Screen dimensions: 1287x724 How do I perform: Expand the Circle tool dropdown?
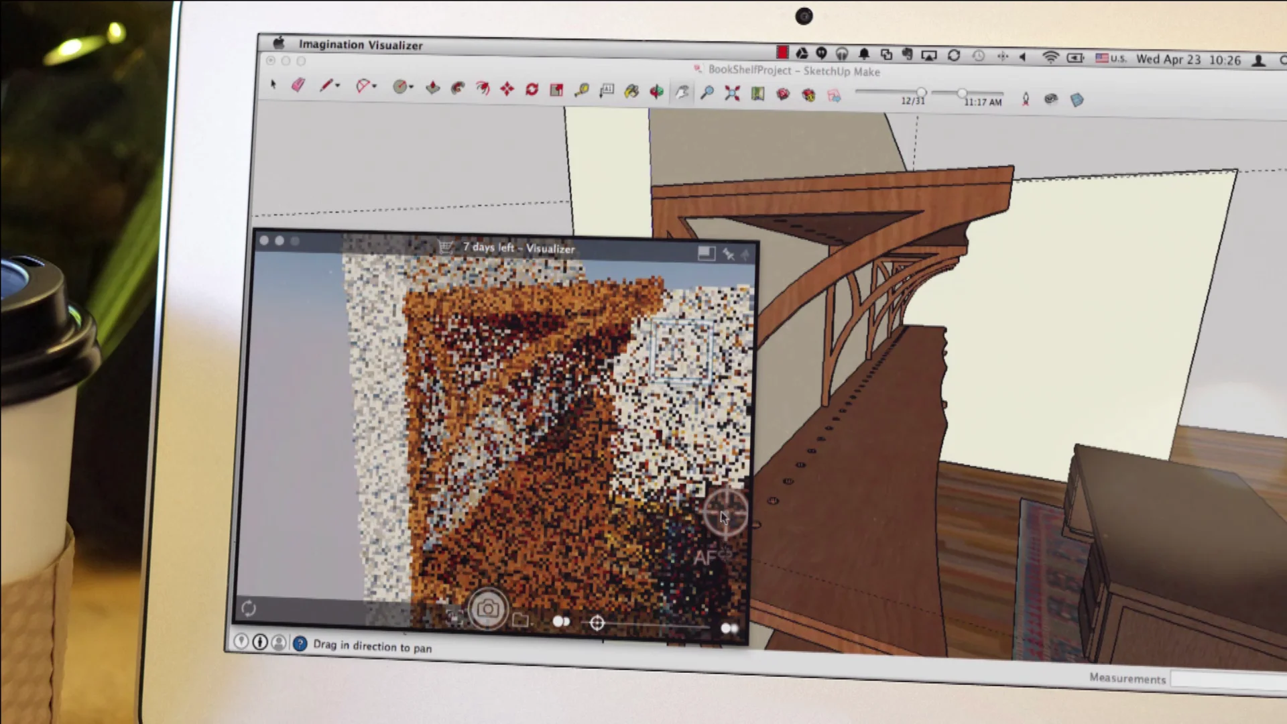[x=410, y=86]
